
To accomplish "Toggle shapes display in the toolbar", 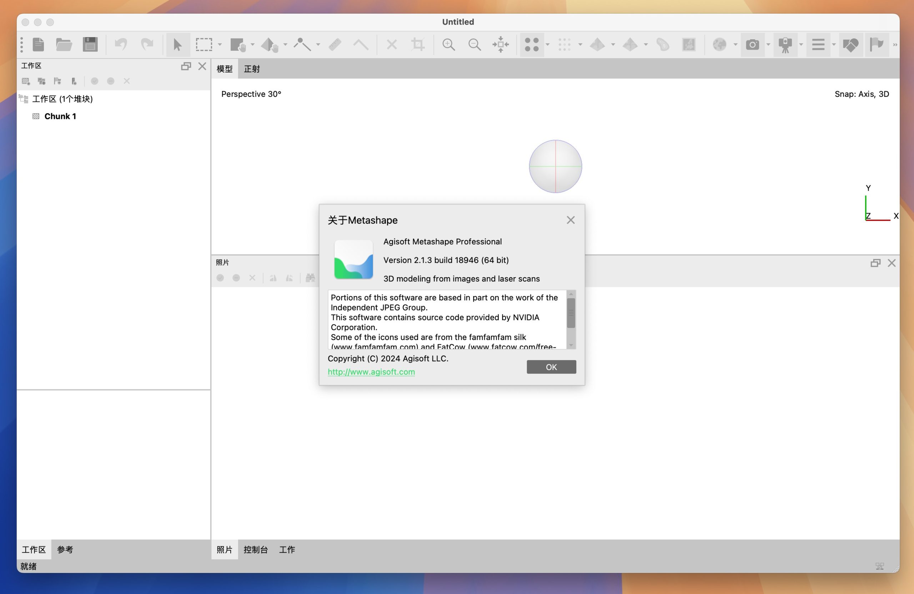I will click(851, 45).
